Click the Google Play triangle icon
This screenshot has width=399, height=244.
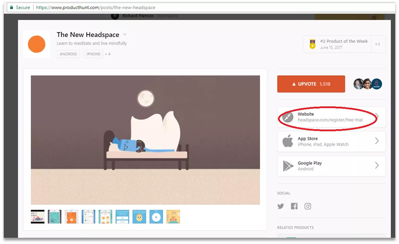tap(288, 166)
